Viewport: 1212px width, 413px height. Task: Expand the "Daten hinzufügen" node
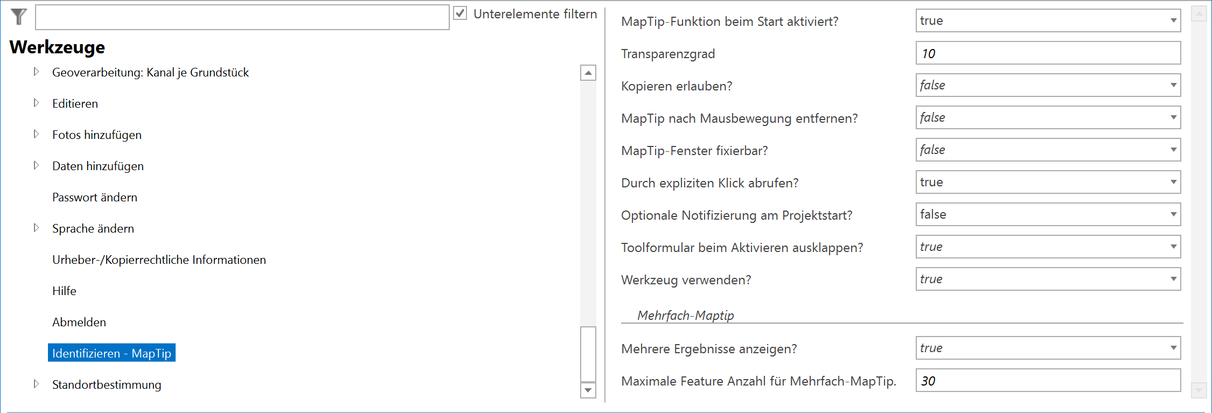36,166
